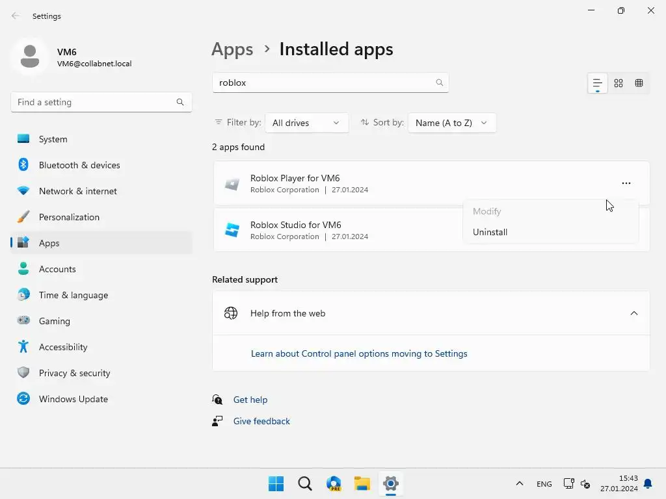
Task: Open File Explorer from the taskbar
Action: click(x=362, y=483)
